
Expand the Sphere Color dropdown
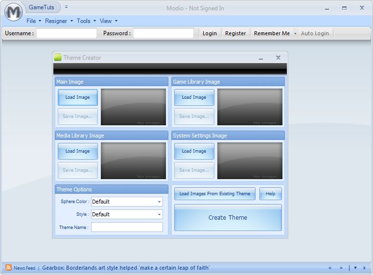[160, 202]
